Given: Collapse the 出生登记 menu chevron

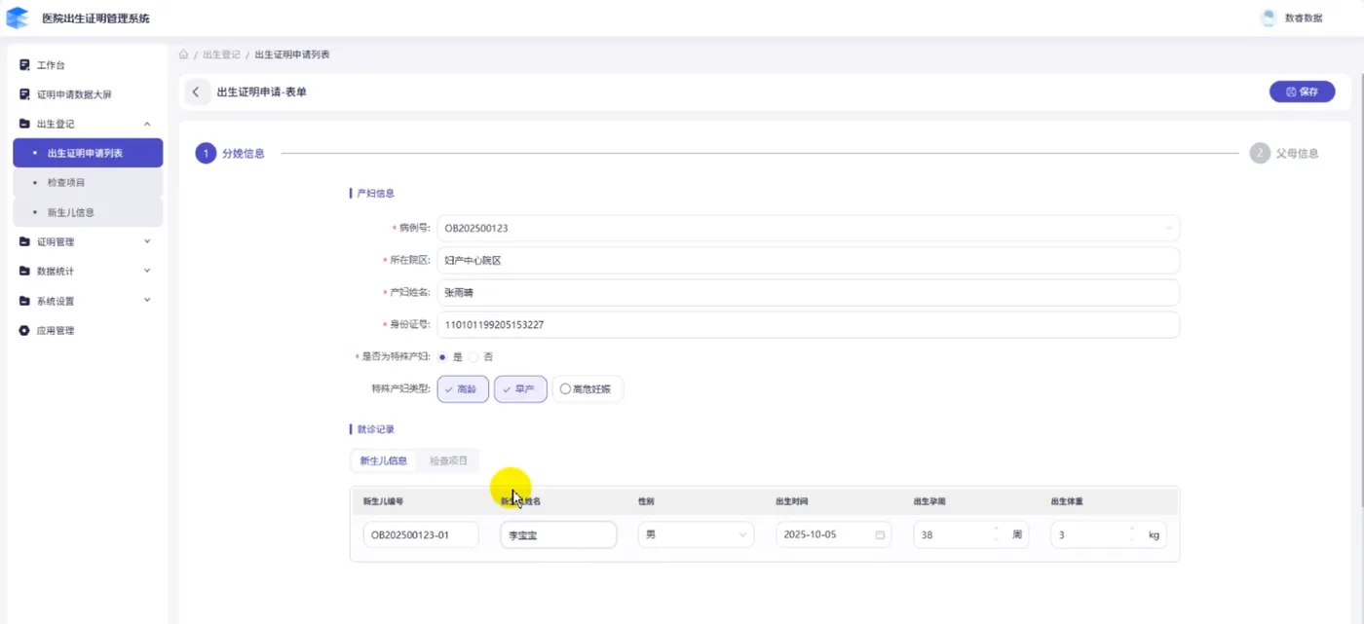Looking at the screenshot, I should coord(147,124).
